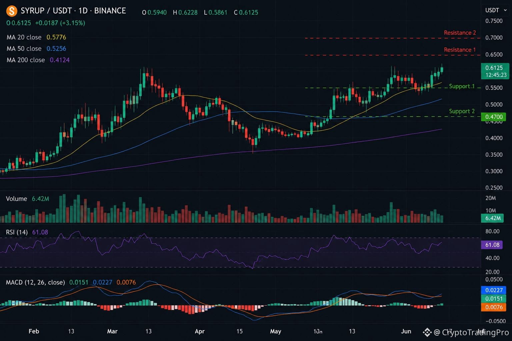Click the SYRUP / USDT · 1D · BINANCE title
Screen dimensions: 512x341
[x=73, y=11]
